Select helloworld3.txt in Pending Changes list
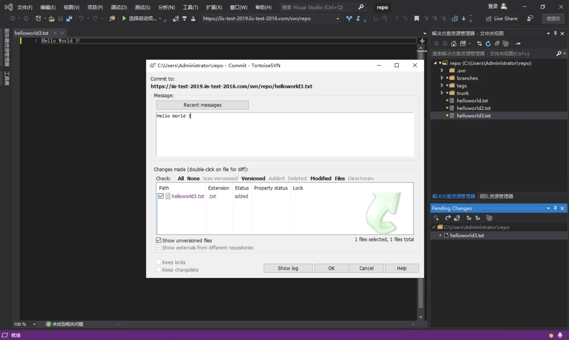The width and height of the screenshot is (569, 340). (467, 235)
